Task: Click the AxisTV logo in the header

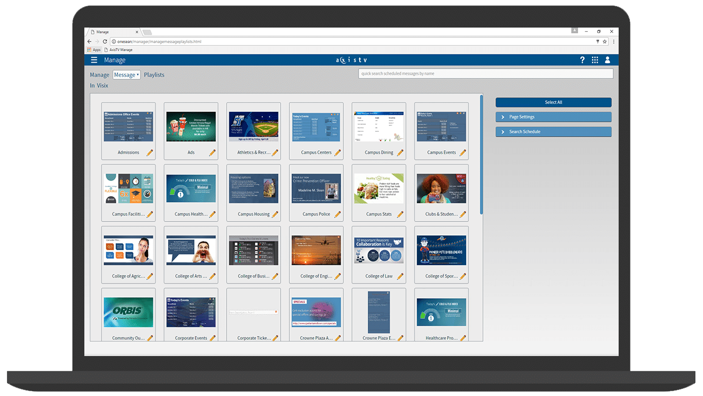Action: point(351,60)
